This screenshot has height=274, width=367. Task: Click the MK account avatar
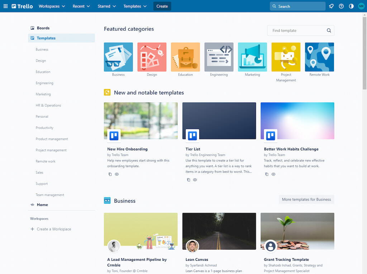361,6
